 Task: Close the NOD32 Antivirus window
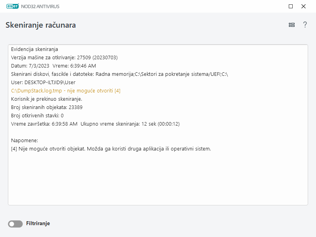coord(304,6)
